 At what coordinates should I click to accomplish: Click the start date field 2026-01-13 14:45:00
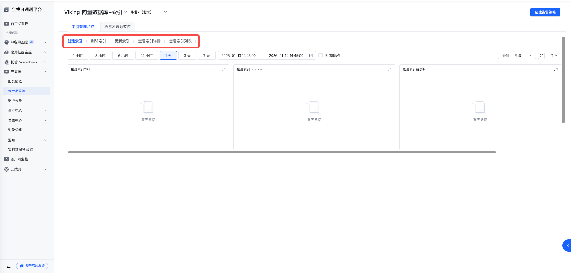pos(239,56)
